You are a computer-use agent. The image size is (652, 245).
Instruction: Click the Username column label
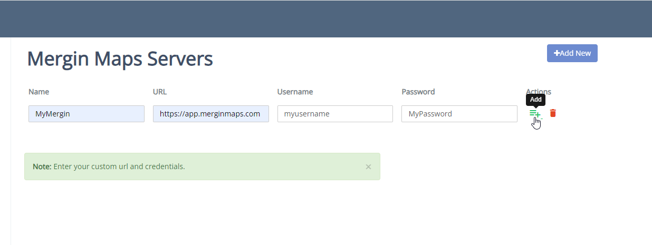tap(295, 92)
